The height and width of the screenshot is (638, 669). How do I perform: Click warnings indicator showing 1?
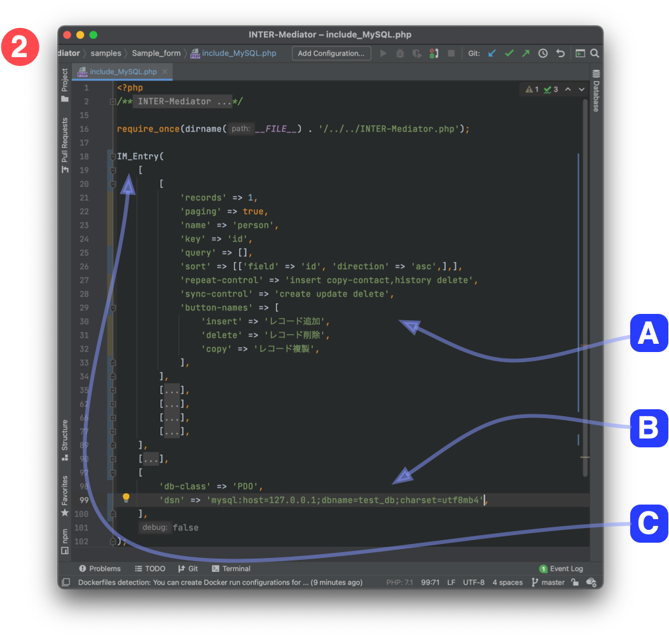click(x=532, y=90)
